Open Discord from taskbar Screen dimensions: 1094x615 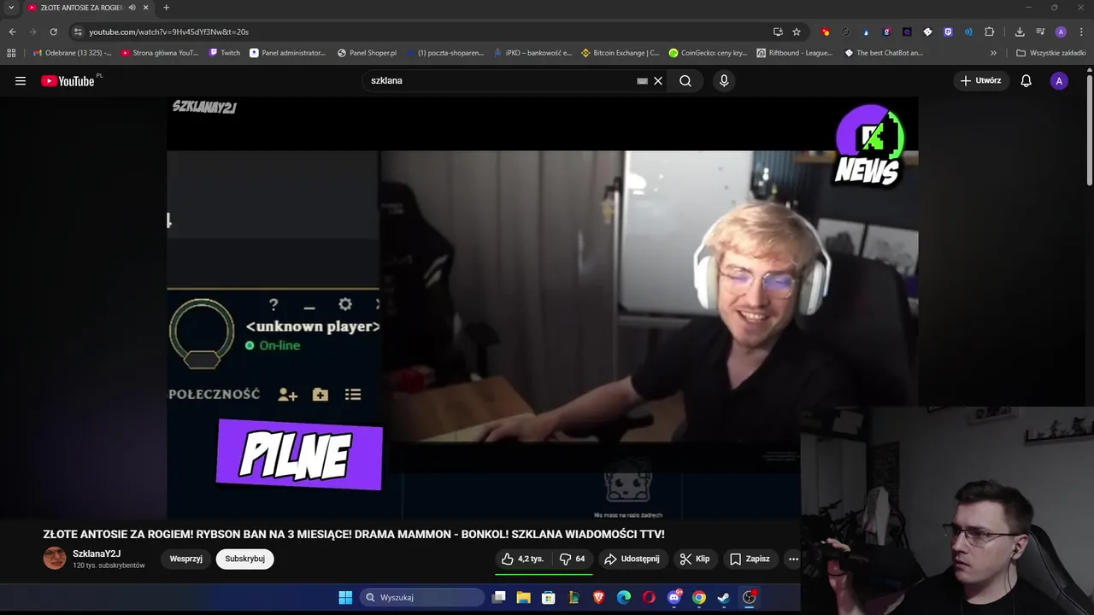click(674, 597)
